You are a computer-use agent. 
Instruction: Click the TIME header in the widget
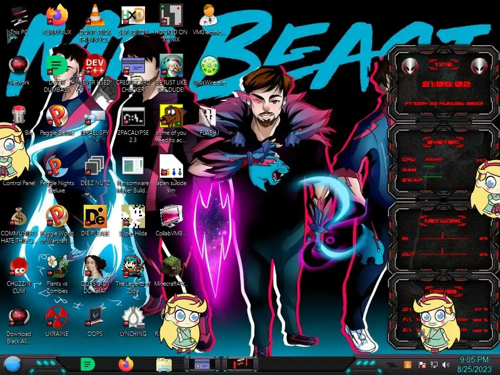coord(443,65)
